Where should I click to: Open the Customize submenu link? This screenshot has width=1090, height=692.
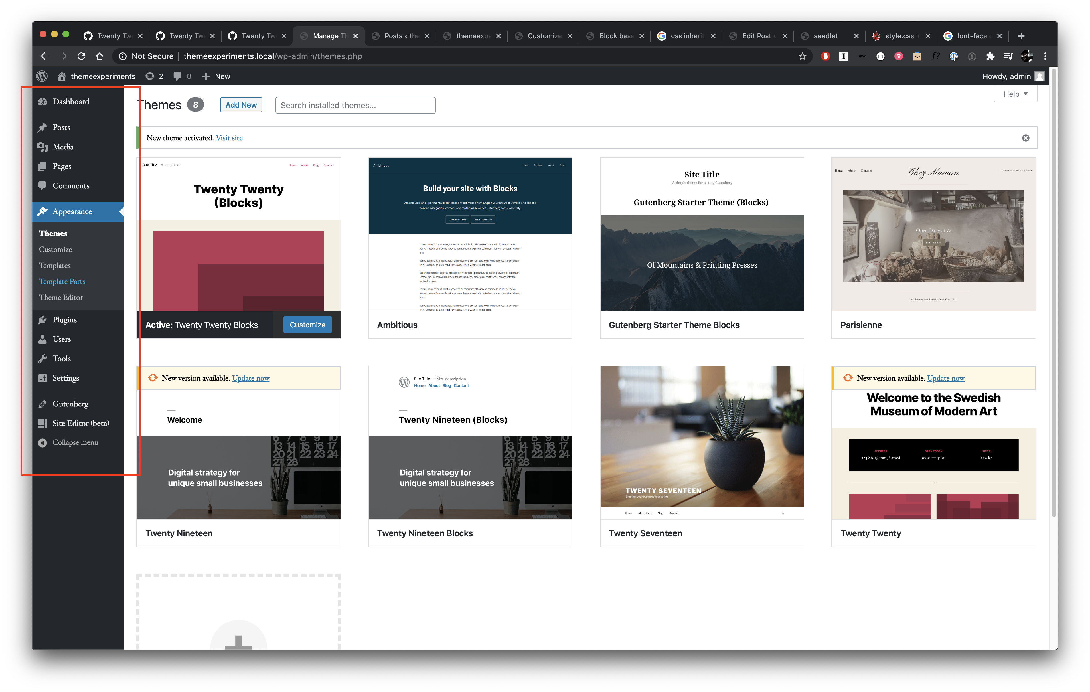point(55,250)
